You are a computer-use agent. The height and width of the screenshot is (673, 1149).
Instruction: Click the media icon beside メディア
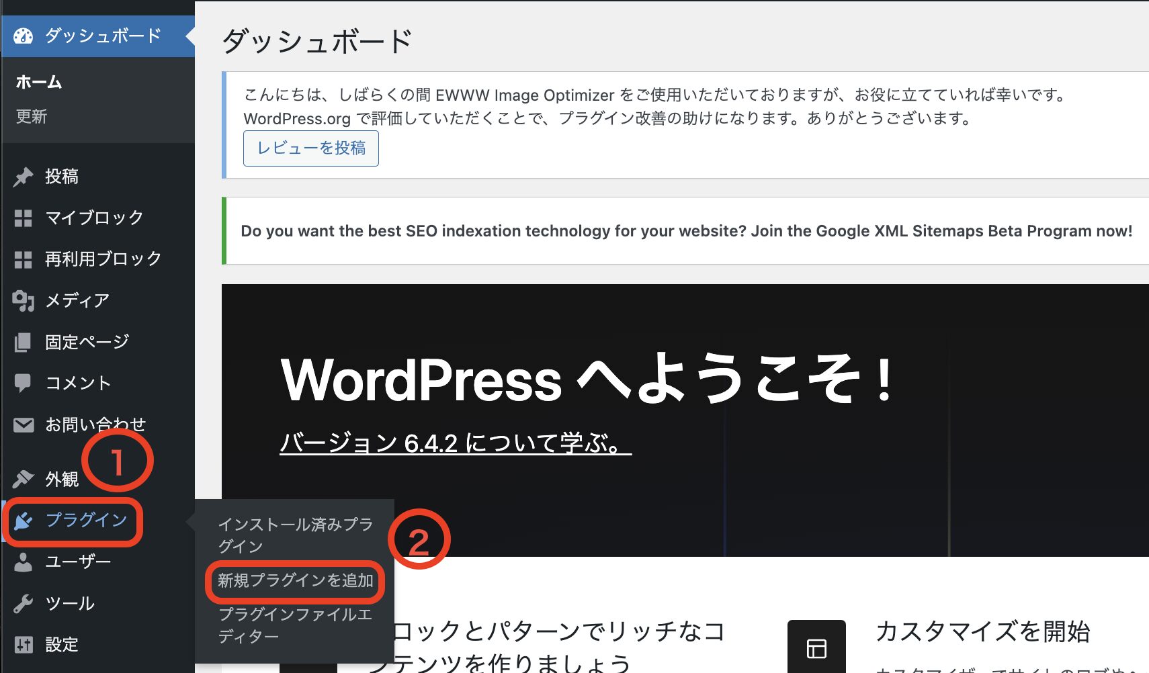[x=24, y=301]
